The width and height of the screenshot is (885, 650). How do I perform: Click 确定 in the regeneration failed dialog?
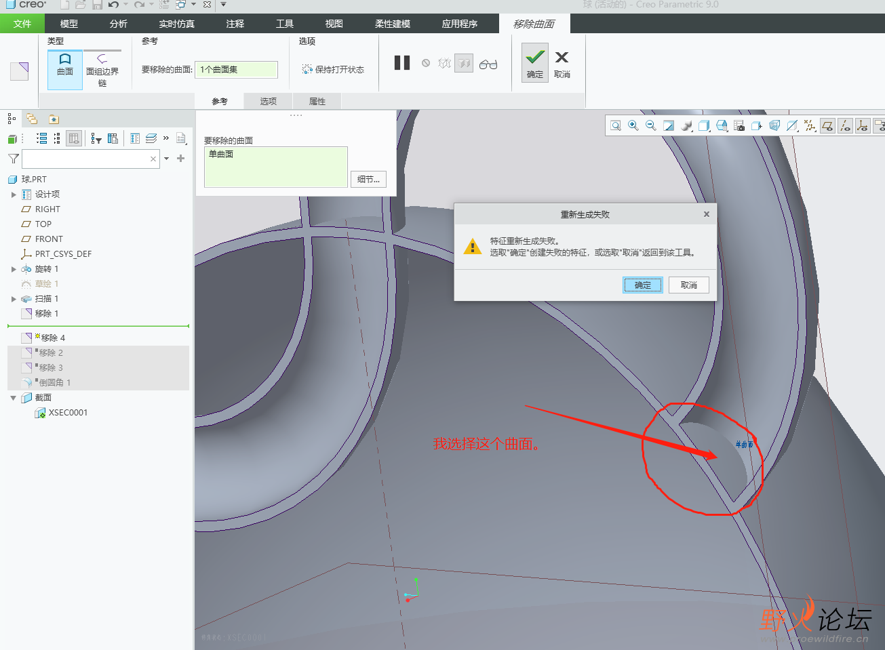[x=643, y=285]
